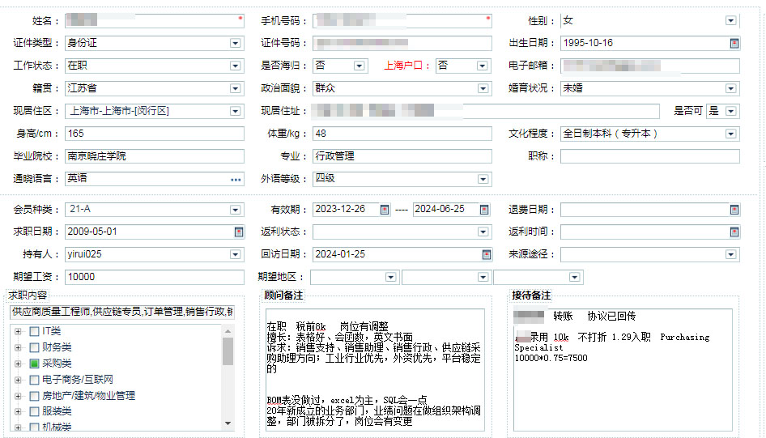Open the 现居住区 dropdown

click(x=235, y=112)
